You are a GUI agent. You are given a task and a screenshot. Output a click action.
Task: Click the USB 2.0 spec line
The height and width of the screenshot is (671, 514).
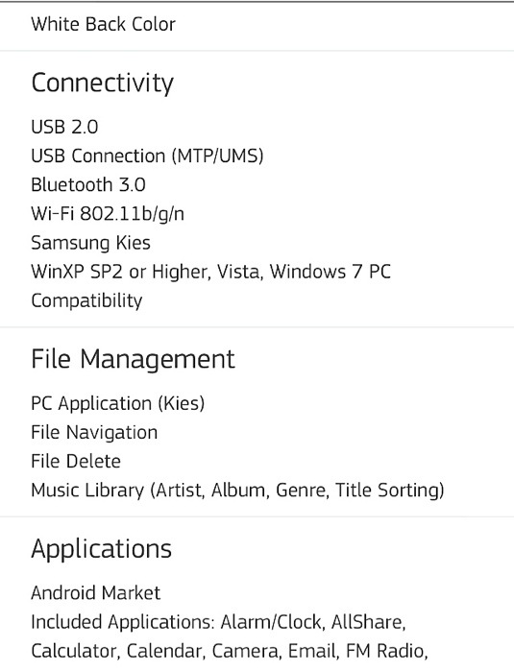pyautogui.click(x=64, y=127)
